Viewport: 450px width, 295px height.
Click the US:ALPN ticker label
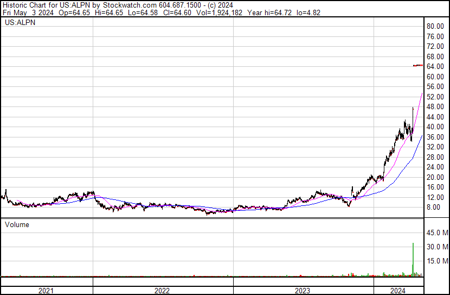coord(19,23)
